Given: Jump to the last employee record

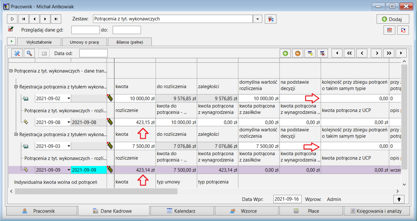Looking at the screenshot, I should point(56,19).
